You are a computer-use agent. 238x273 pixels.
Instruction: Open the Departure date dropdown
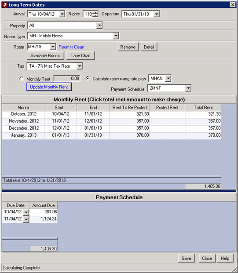pos(157,14)
